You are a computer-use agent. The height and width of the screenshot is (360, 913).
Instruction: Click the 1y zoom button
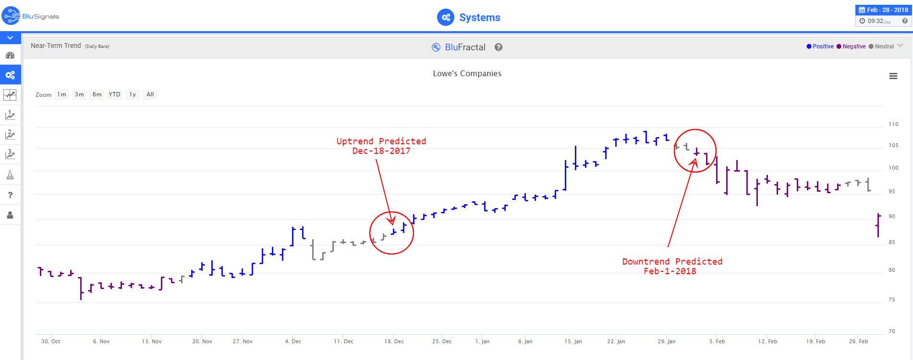pyautogui.click(x=133, y=94)
